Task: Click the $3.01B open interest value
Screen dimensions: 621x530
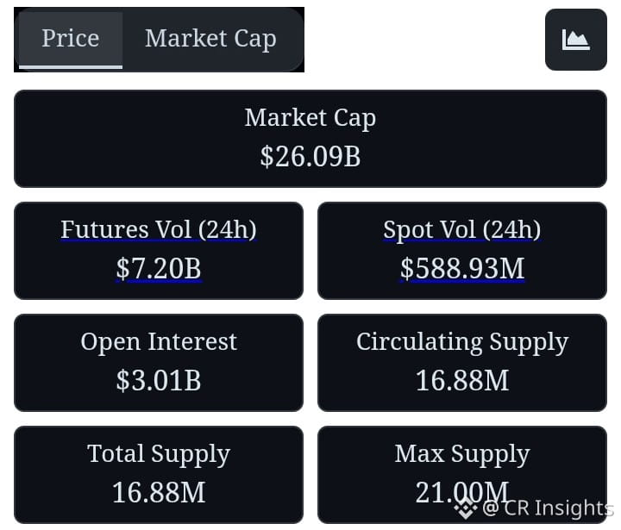Action: pos(159,381)
